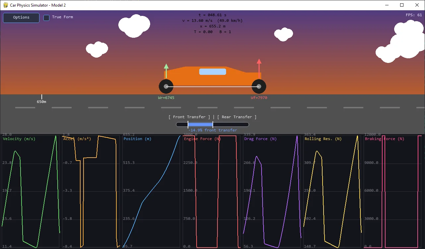Enable the True Form checkbox
Screen dimensions: 425x249
[47, 18]
